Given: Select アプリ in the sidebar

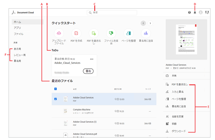Looking at the screenshot, I should click(x=17, y=28).
